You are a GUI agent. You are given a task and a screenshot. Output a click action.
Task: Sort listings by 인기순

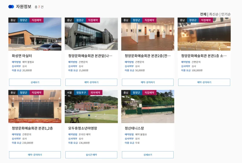[226, 14]
